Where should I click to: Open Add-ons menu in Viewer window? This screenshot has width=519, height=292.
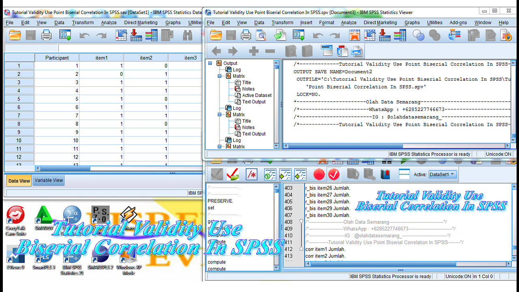point(458,23)
